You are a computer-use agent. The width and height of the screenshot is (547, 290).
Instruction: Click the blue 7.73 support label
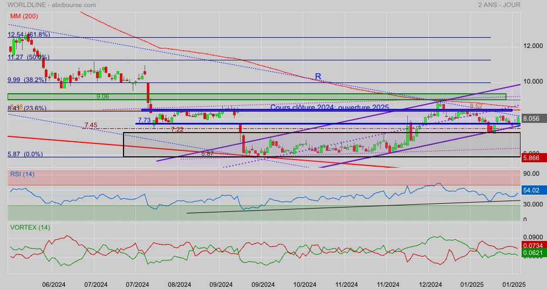click(144, 120)
